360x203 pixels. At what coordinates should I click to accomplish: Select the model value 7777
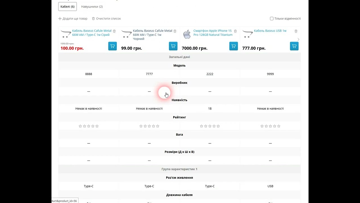[149, 74]
